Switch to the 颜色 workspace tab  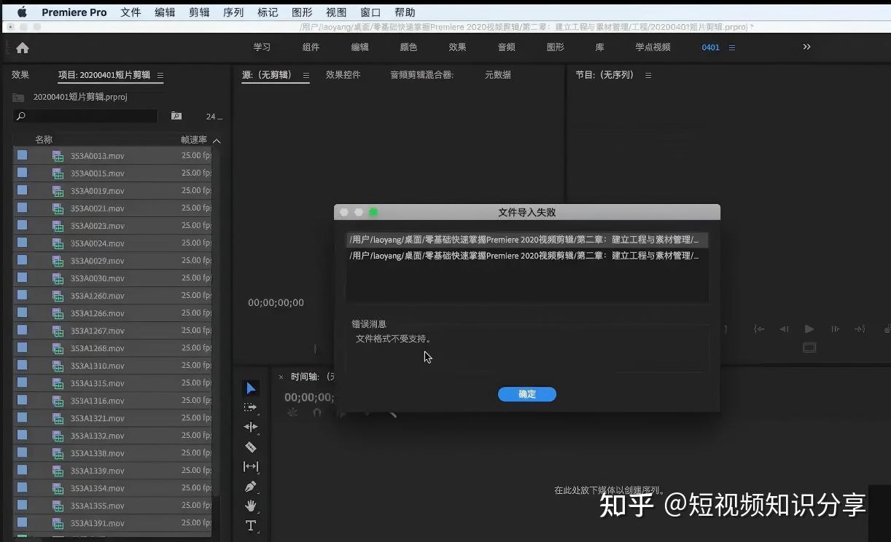point(408,47)
